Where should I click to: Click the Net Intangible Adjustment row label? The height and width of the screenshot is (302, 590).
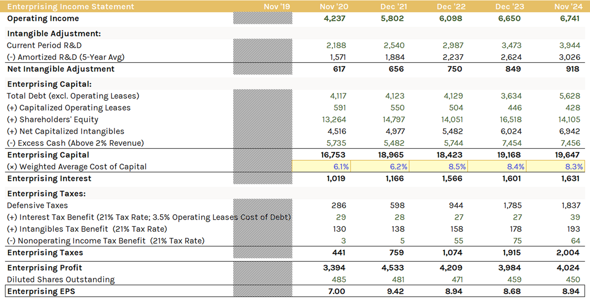(61, 69)
